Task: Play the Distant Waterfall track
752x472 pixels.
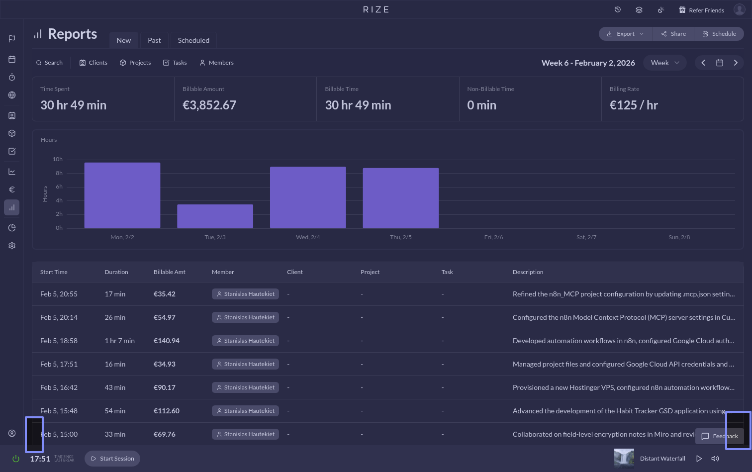Action: pos(699,459)
